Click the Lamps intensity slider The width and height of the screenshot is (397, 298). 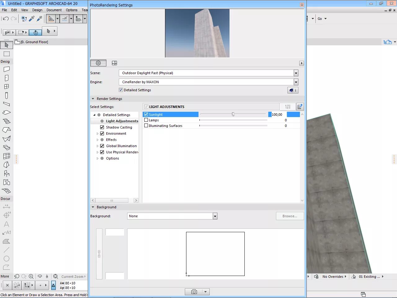233,120
